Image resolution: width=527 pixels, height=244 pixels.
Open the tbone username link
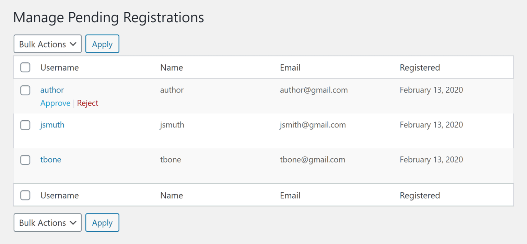tap(51, 160)
